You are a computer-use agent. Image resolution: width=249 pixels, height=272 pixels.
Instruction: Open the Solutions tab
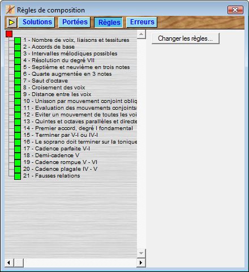(x=37, y=22)
